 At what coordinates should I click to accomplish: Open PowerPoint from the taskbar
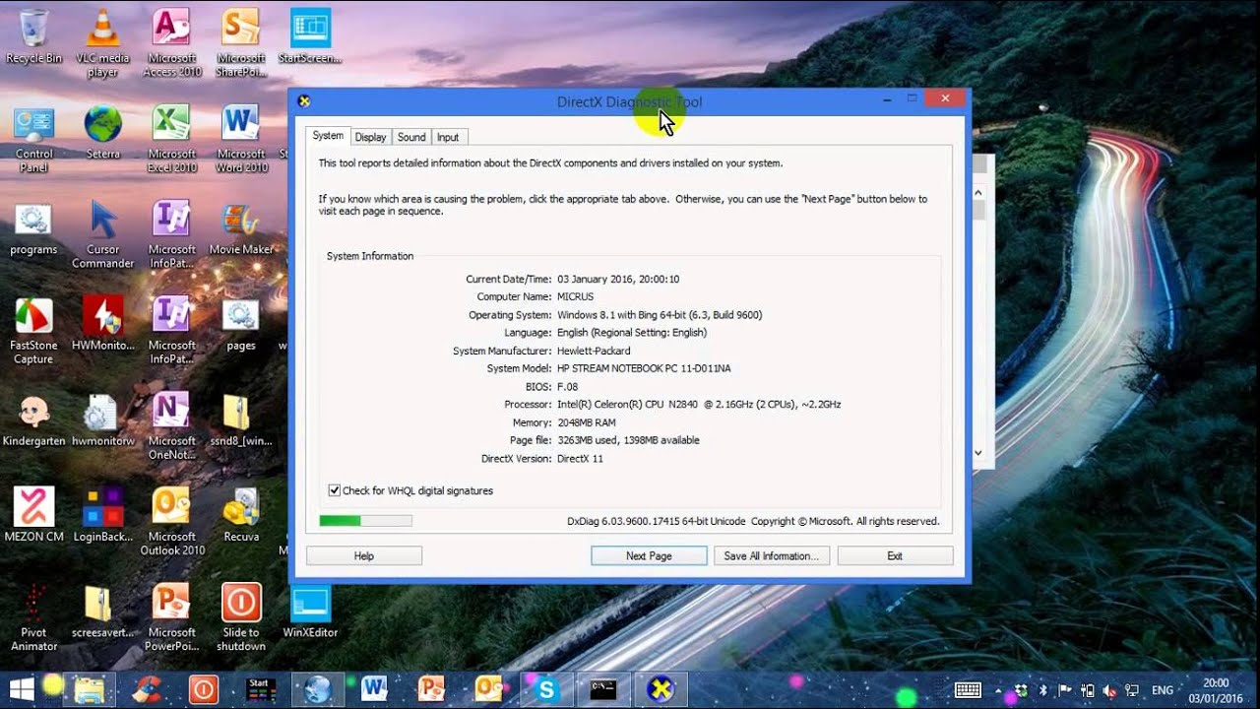(431, 688)
